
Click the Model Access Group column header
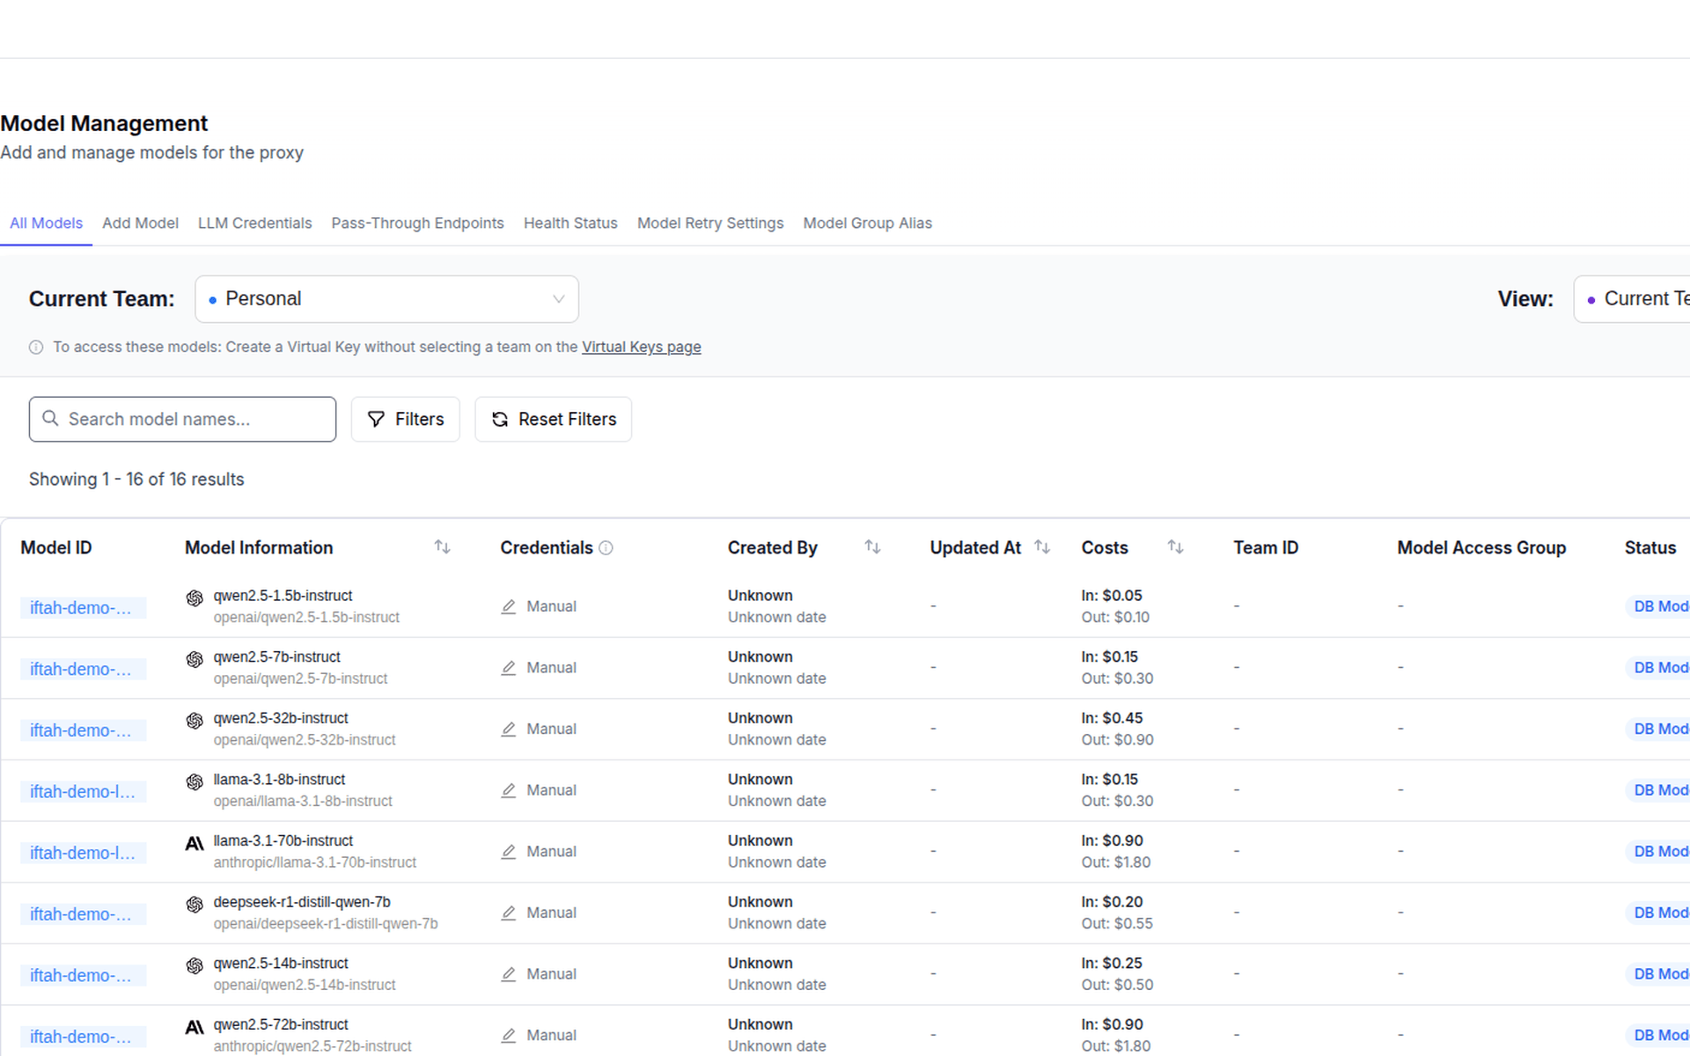tap(1481, 547)
